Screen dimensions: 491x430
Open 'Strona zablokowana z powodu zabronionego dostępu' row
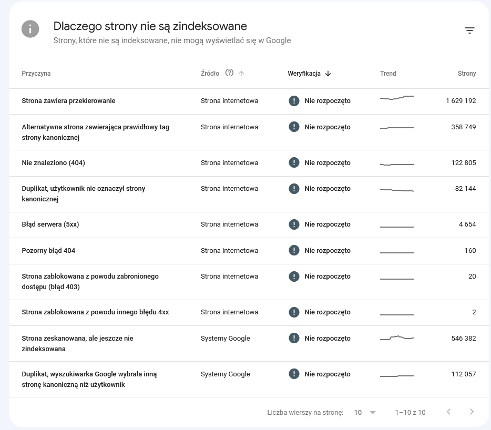pos(90,282)
